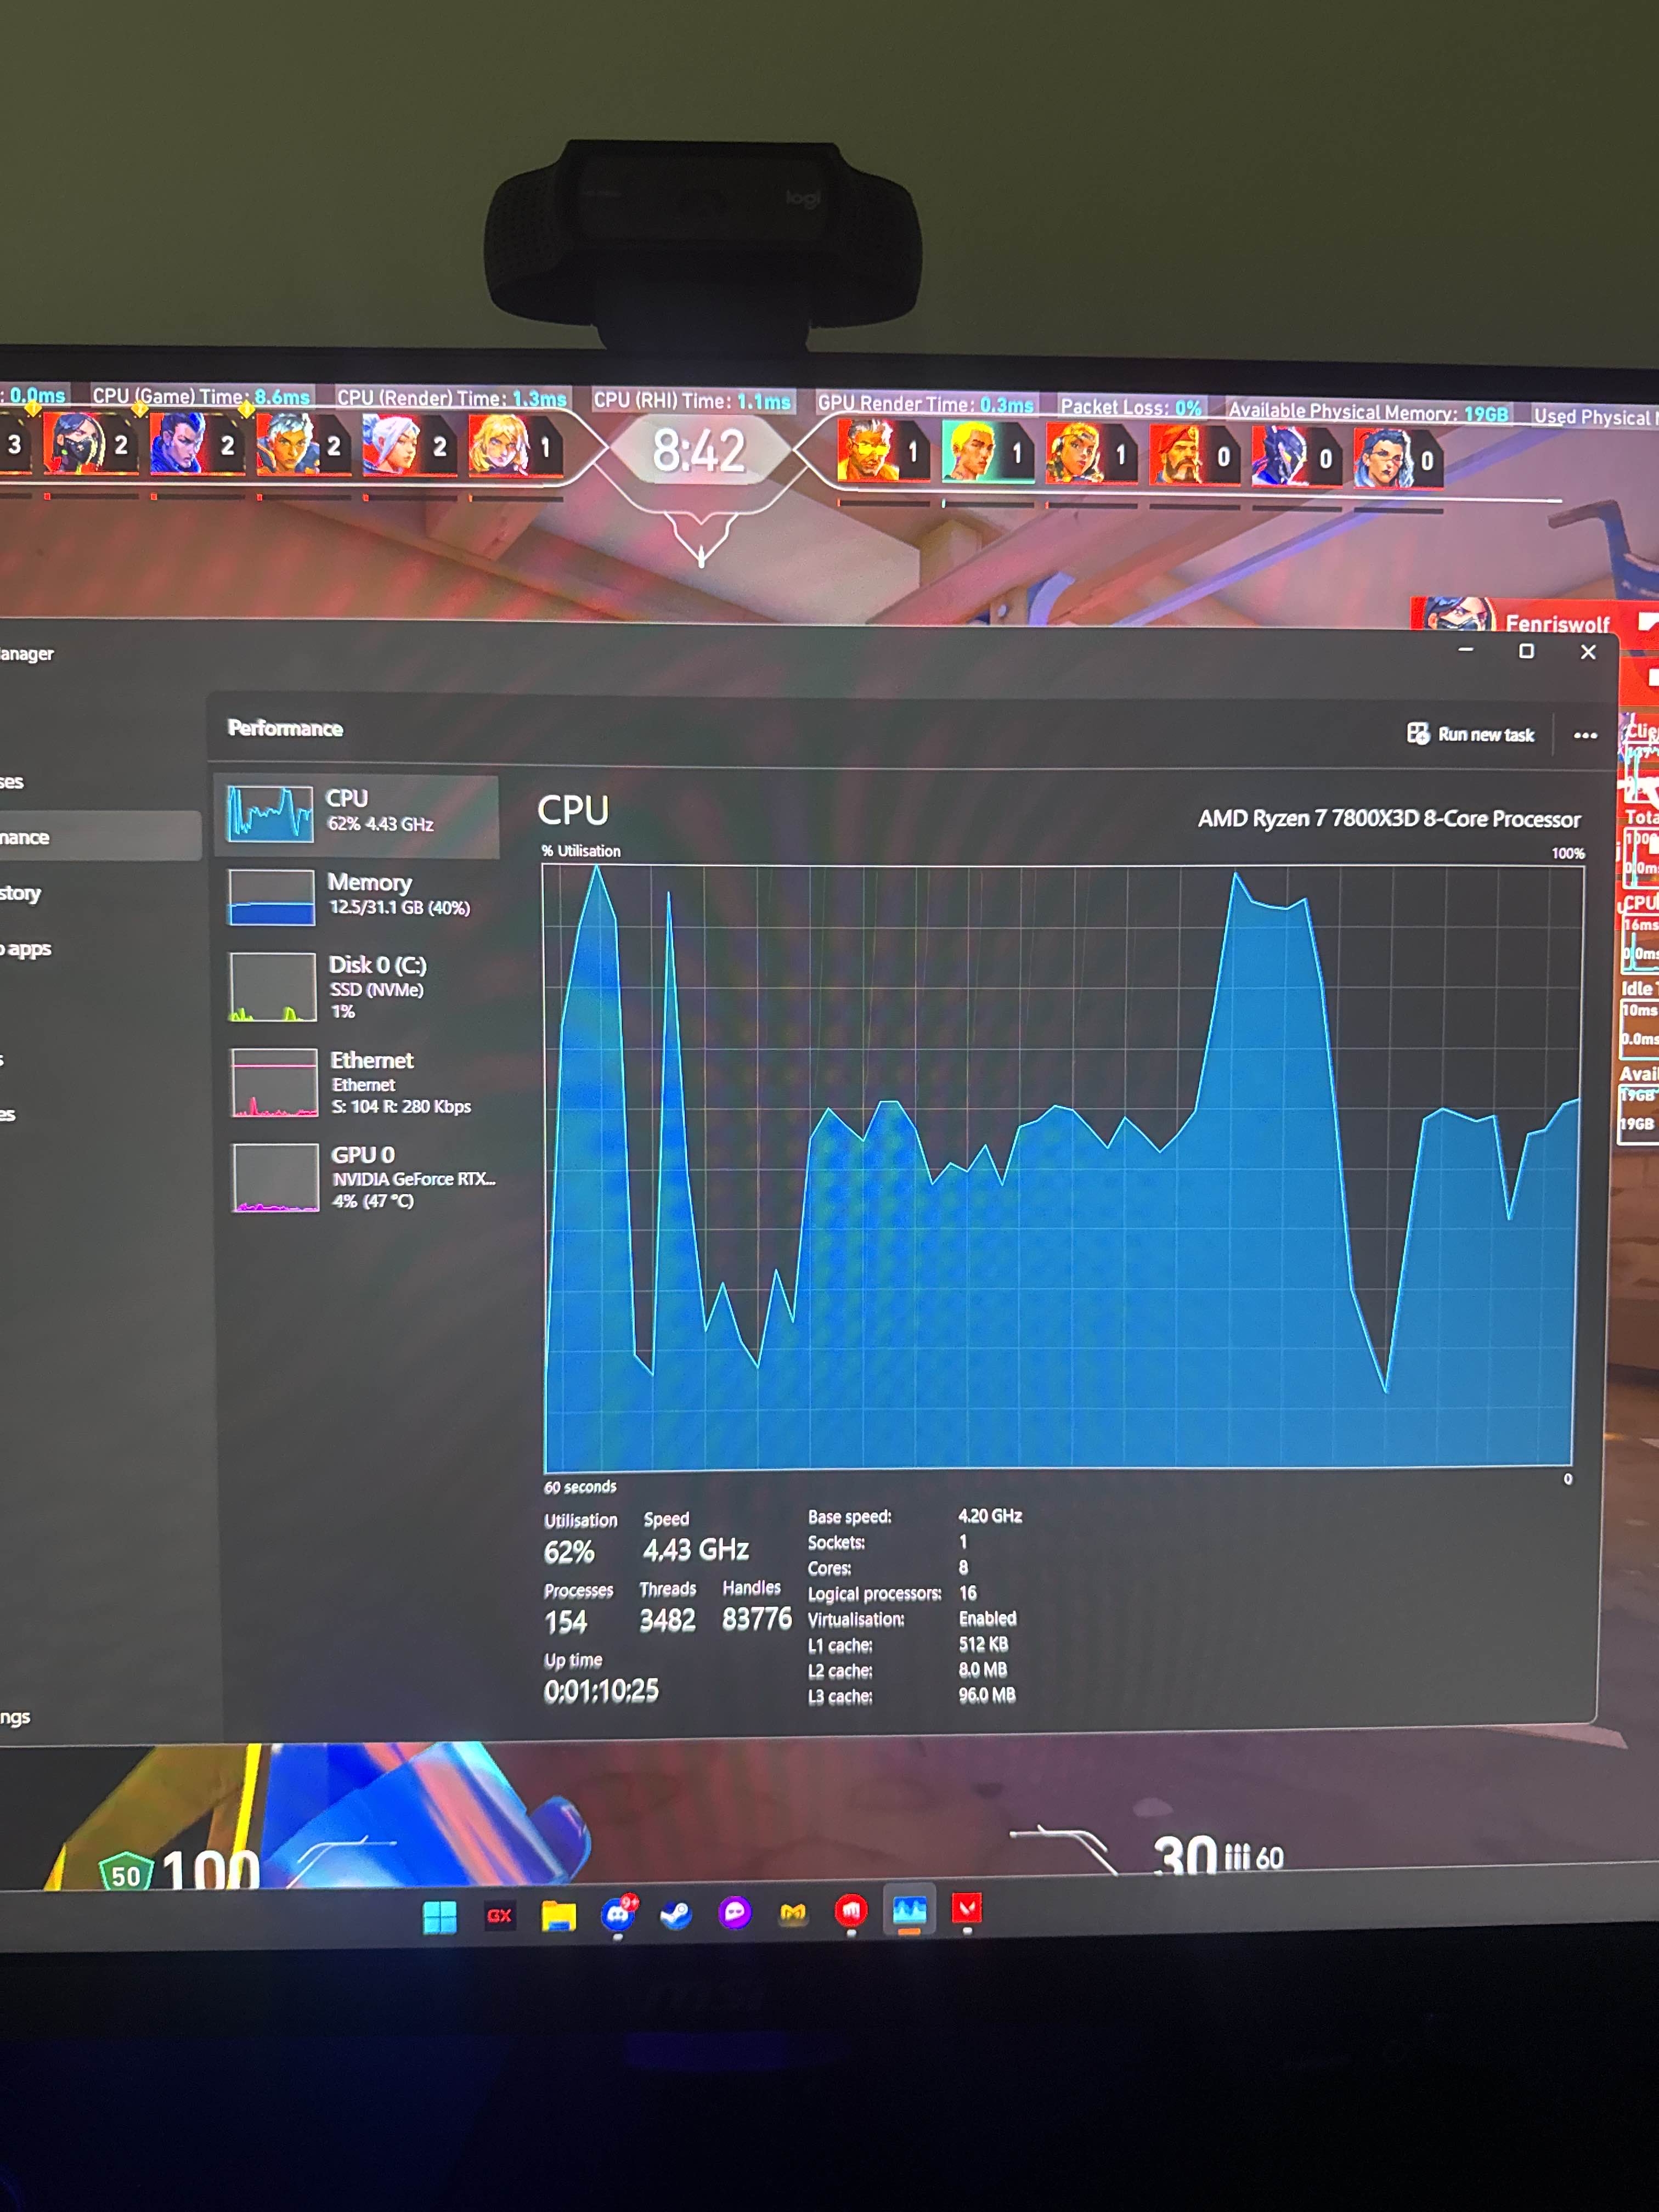
Task: Click Run new task button
Action: click(1470, 735)
